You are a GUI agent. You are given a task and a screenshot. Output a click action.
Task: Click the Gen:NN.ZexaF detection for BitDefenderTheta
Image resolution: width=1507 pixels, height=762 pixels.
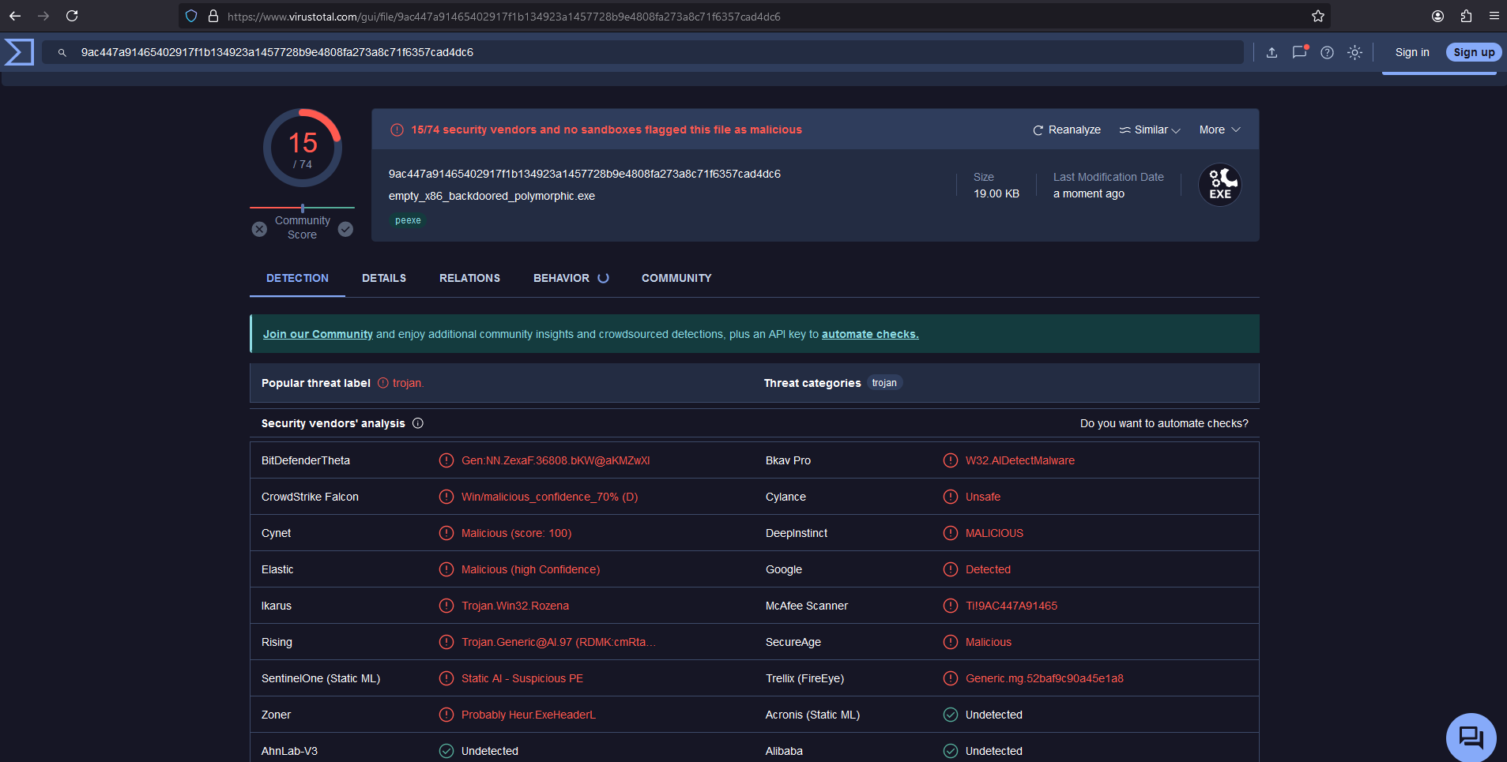click(x=556, y=460)
